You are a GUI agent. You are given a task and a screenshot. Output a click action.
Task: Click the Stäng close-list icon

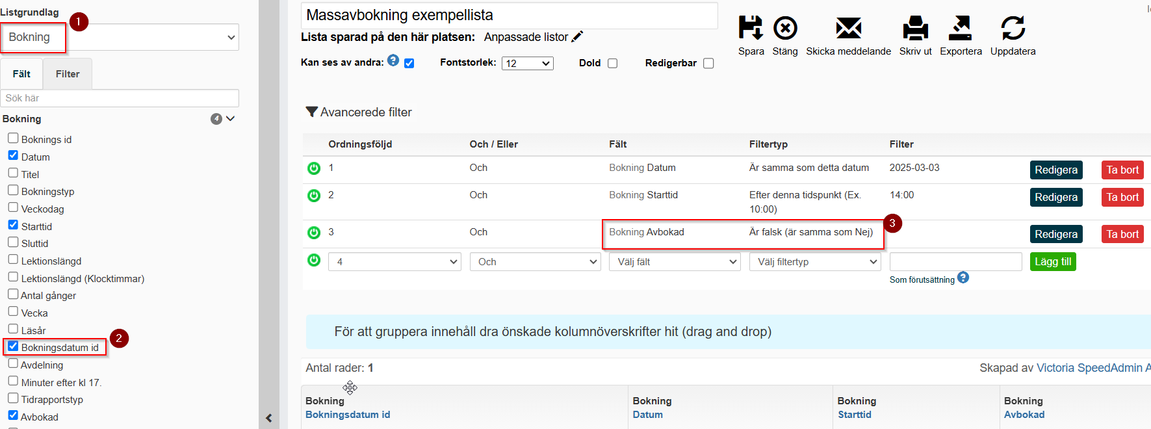pos(785,28)
